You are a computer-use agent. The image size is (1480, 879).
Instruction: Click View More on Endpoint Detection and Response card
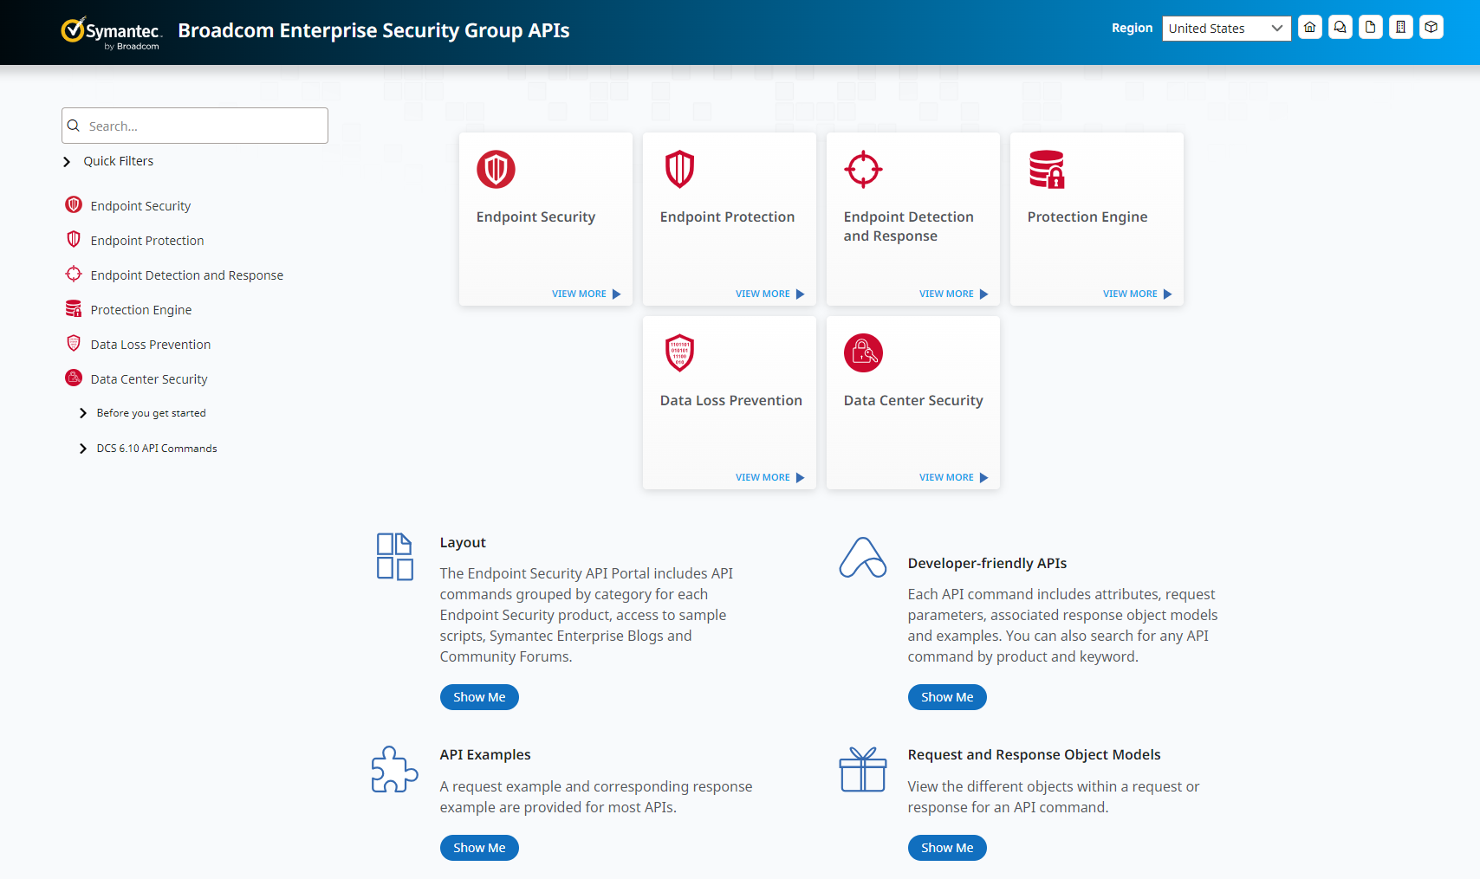pyautogui.click(x=953, y=294)
